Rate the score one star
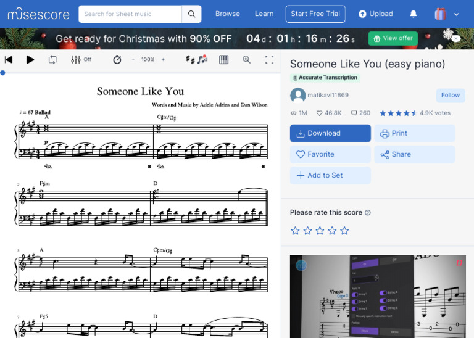Screen dimensions: 474x338 [296, 231]
